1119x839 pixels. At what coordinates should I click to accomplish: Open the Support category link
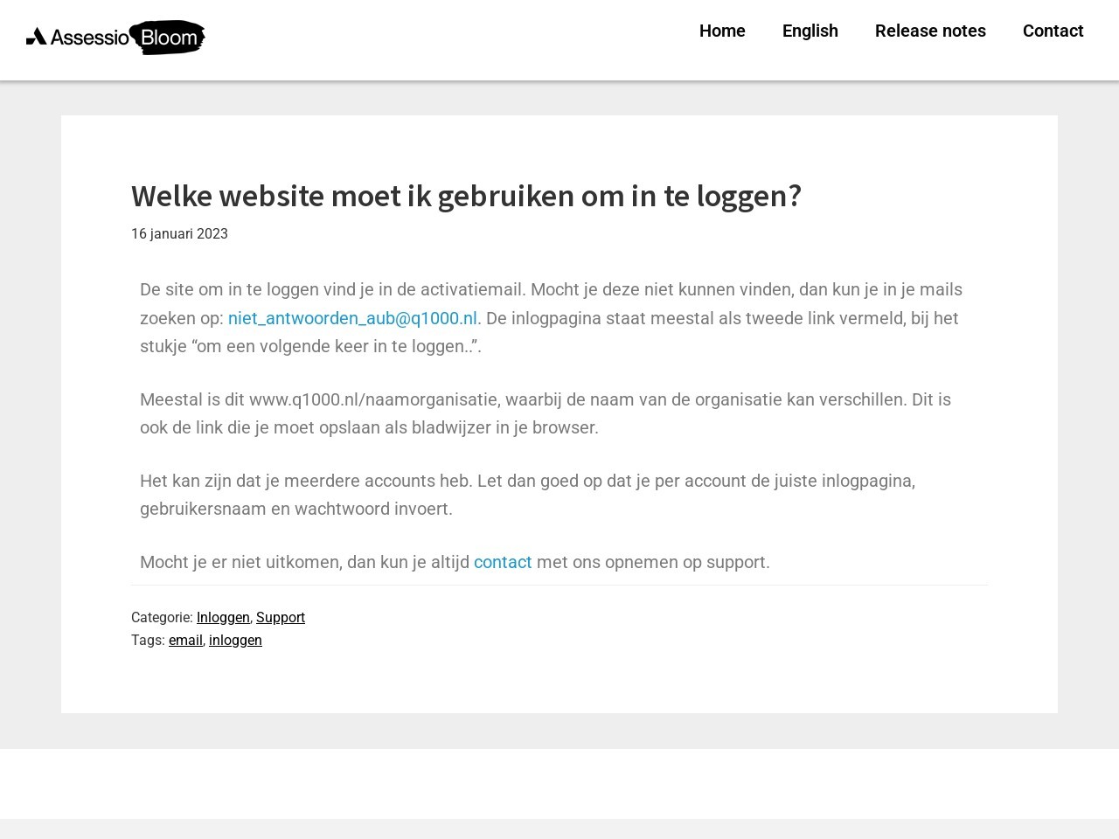pos(281,617)
